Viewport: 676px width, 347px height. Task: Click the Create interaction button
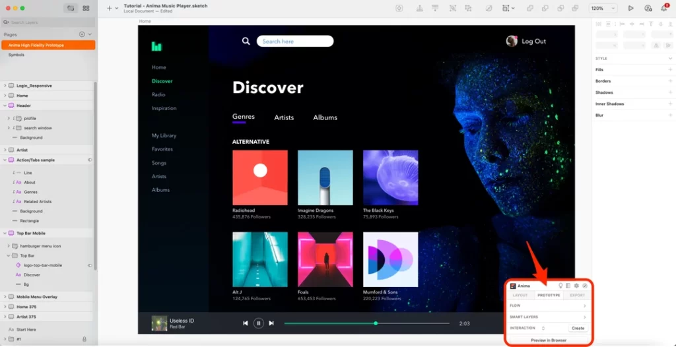tap(578, 328)
